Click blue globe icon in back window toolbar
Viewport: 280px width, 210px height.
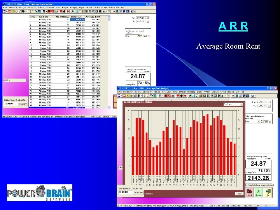124,11
